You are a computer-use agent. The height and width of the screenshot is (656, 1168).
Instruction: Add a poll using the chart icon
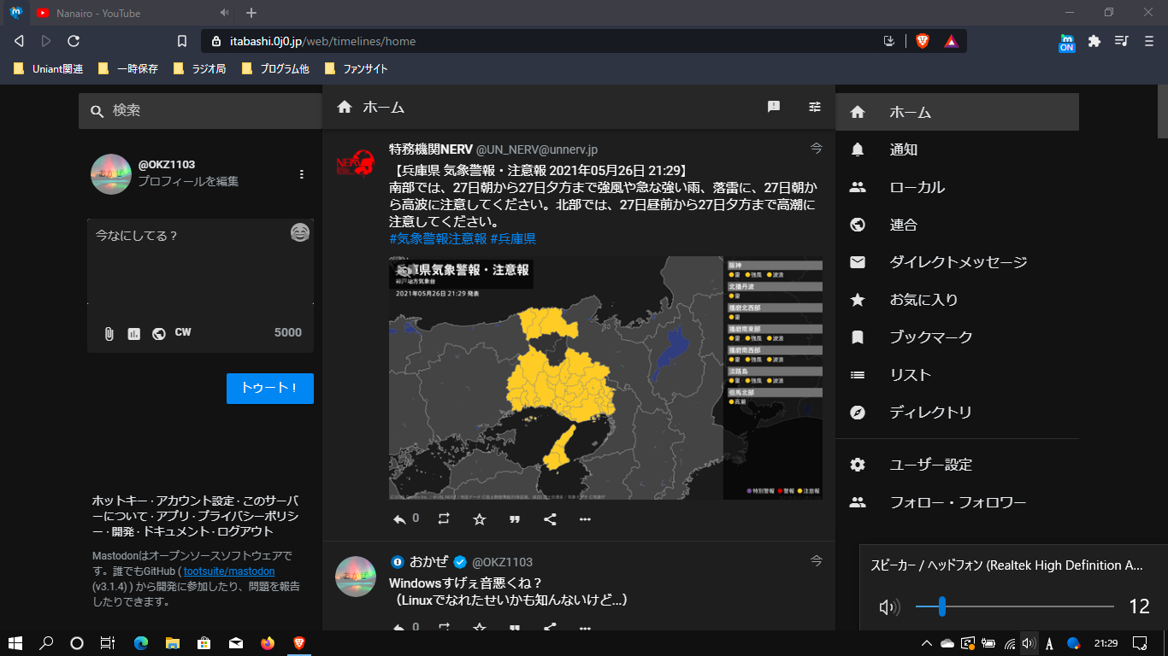tap(133, 333)
